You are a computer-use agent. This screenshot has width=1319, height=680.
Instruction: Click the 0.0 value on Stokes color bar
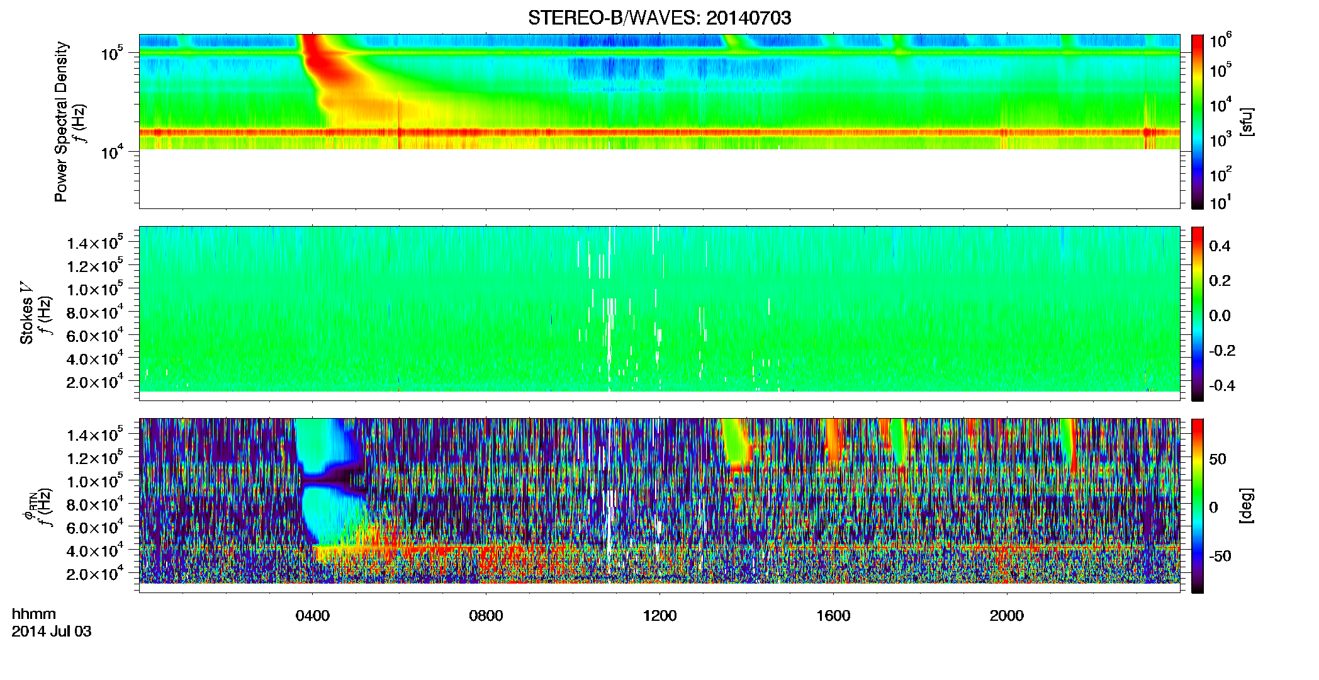[x=1220, y=316]
